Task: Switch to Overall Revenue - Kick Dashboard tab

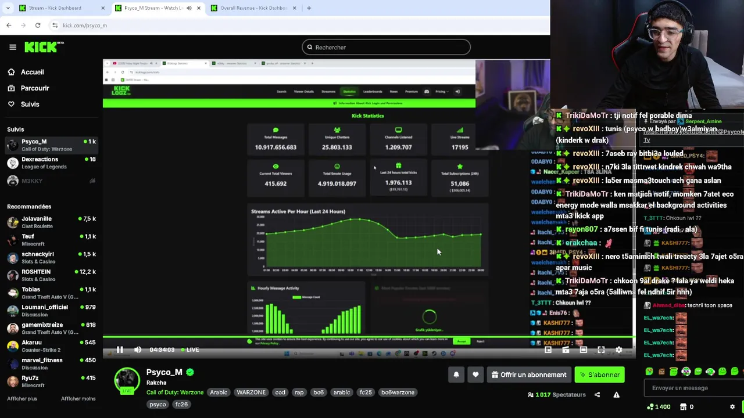Action: click(253, 8)
